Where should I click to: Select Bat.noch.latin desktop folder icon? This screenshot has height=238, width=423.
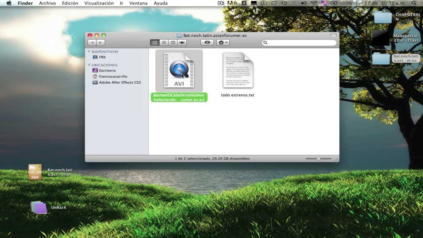(x=381, y=59)
